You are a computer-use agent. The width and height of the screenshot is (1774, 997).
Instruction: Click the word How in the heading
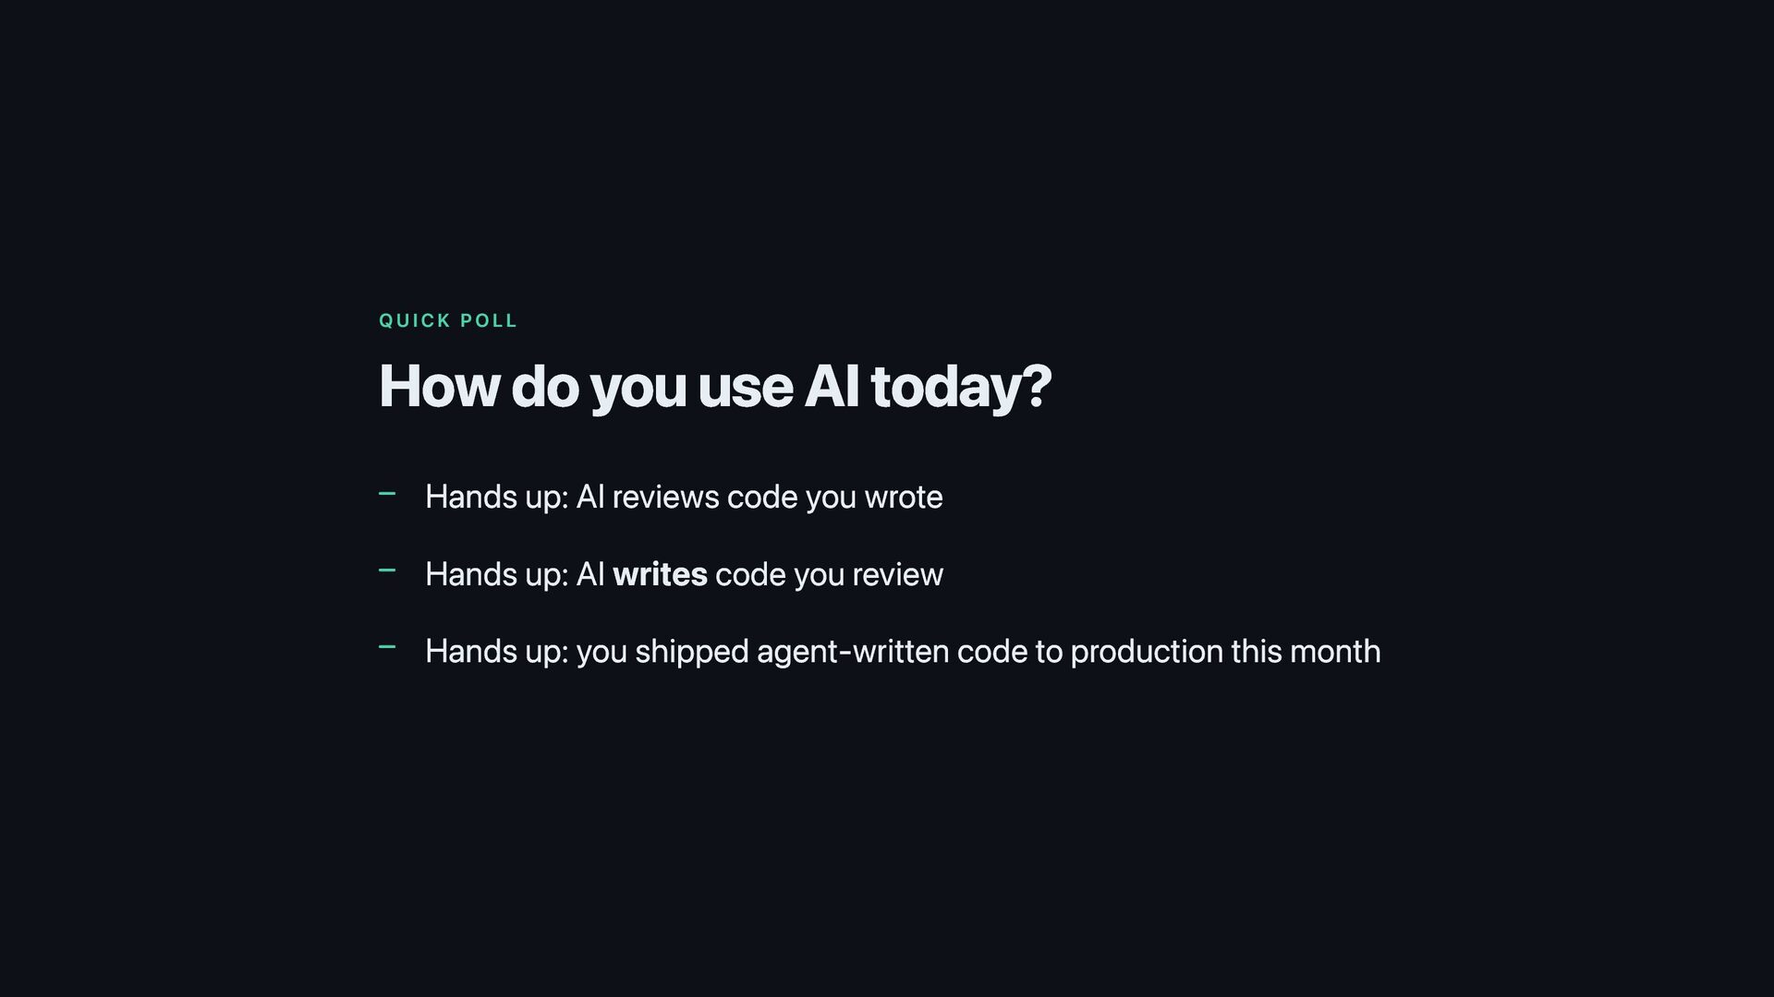point(439,386)
